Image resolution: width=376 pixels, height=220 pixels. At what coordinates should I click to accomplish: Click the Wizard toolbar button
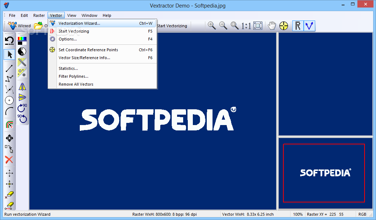(19, 26)
